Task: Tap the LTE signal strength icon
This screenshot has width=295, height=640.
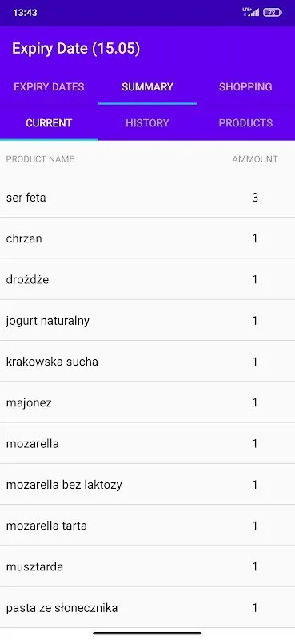Action: pos(251,12)
